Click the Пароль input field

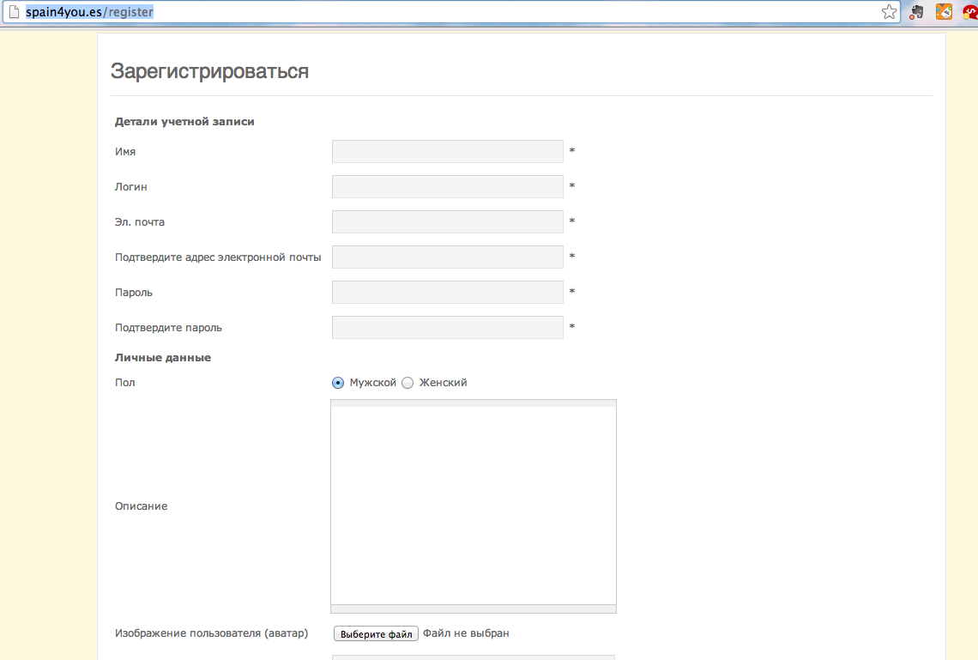448,293
